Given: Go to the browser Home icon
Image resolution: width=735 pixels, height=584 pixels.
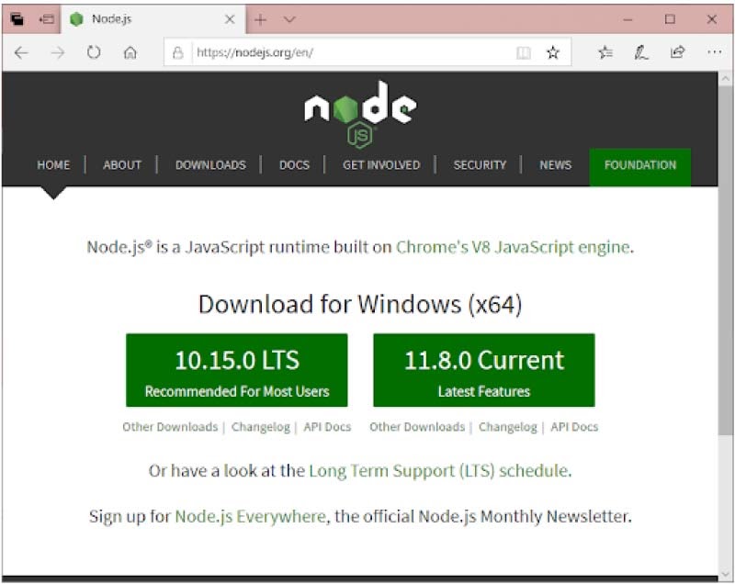Looking at the screenshot, I should (x=130, y=53).
